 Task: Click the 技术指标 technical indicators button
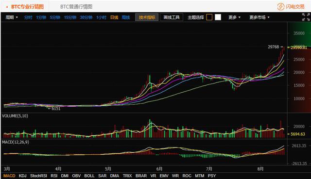click(x=147, y=17)
